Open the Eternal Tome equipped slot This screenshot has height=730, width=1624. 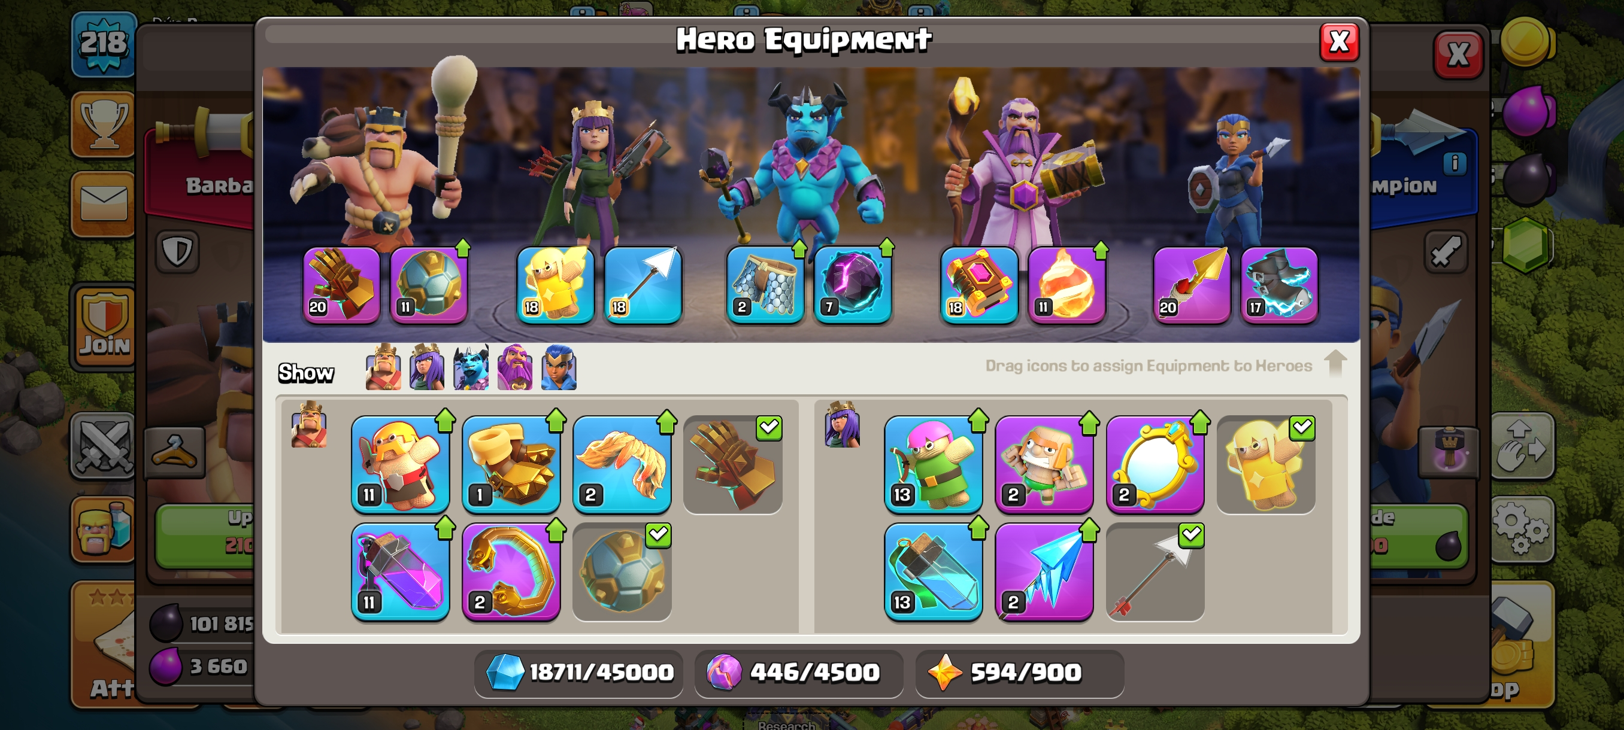[x=979, y=285]
